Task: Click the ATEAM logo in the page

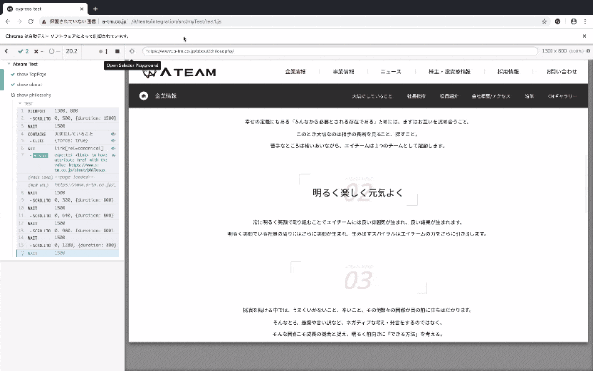Action: pos(179,72)
